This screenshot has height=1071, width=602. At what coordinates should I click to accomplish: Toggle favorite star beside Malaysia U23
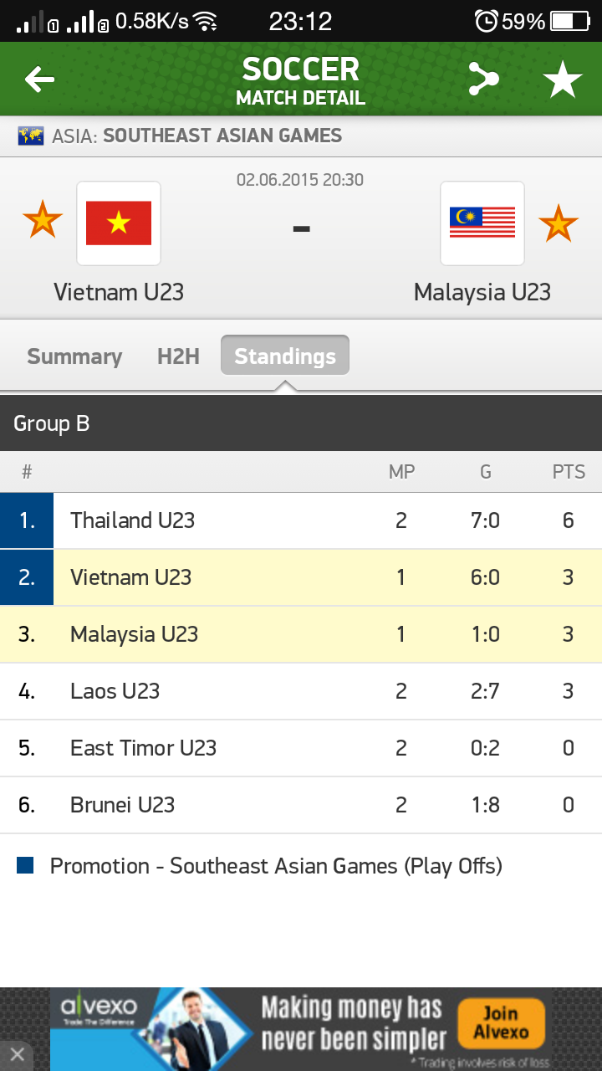558,223
